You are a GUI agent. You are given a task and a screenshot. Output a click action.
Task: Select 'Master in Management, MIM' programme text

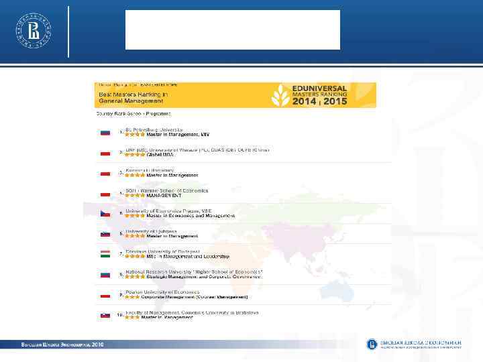click(178, 135)
